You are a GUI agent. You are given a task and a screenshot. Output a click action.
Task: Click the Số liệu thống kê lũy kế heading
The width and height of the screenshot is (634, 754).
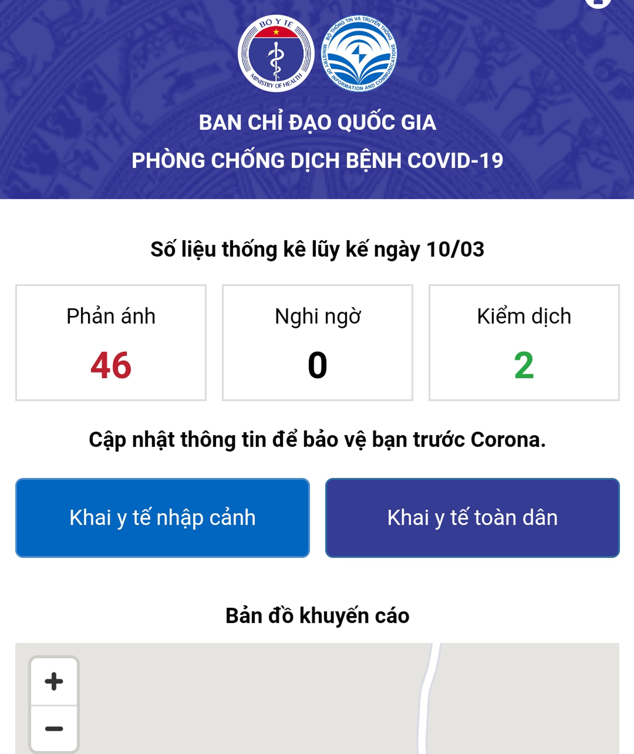click(317, 249)
